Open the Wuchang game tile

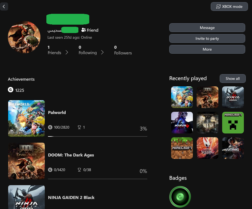[233, 148]
